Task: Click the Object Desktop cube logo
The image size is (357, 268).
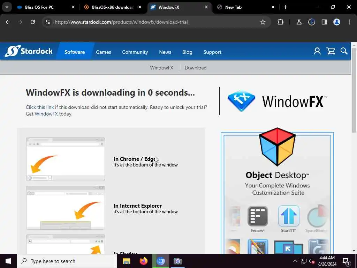Action: click(x=277, y=146)
